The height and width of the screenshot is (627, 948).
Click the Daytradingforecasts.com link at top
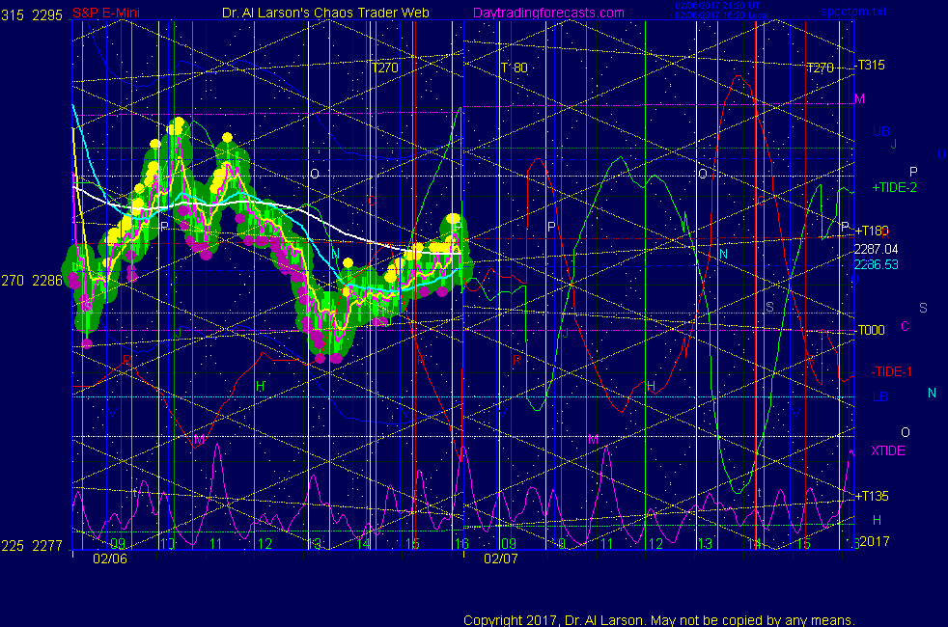tap(548, 13)
